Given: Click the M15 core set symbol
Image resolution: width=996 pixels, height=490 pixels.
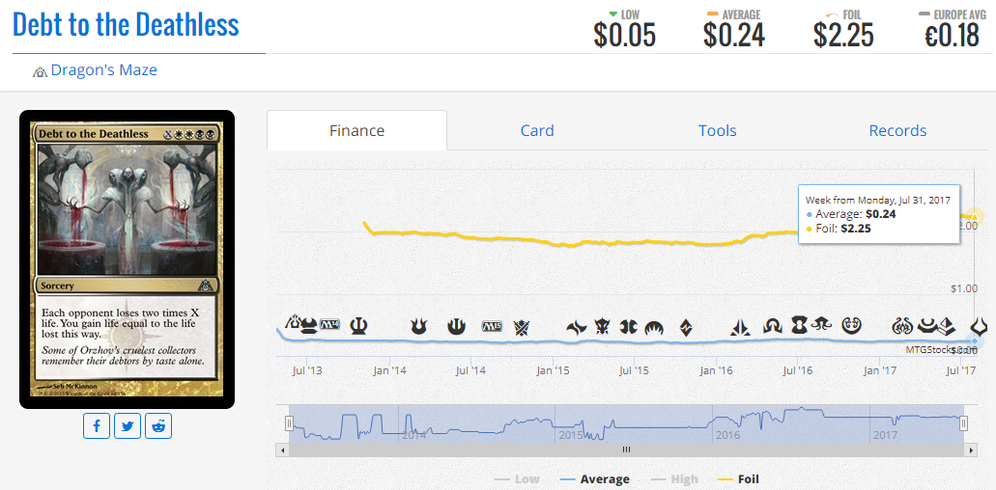Looking at the screenshot, I should tap(492, 326).
